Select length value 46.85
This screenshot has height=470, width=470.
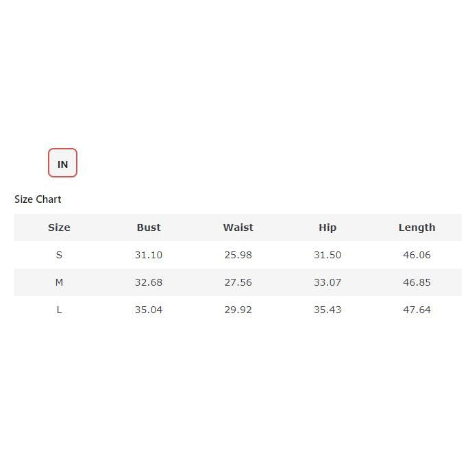417,282
